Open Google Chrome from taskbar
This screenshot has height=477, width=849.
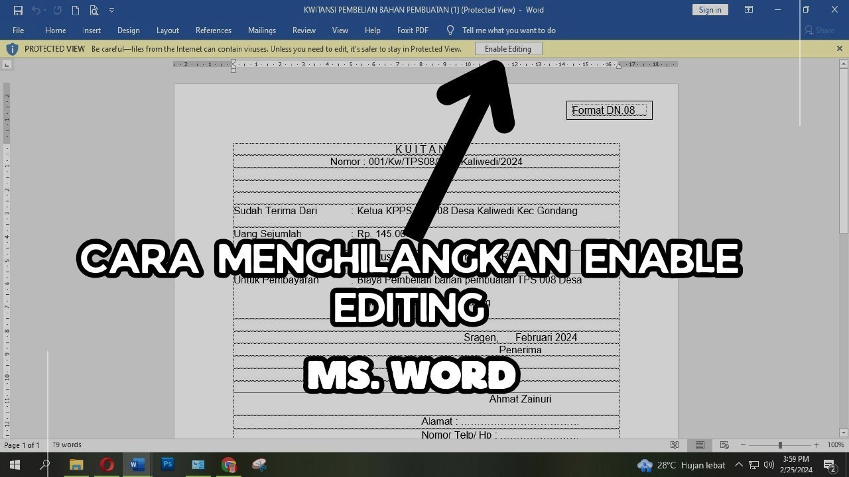(229, 465)
